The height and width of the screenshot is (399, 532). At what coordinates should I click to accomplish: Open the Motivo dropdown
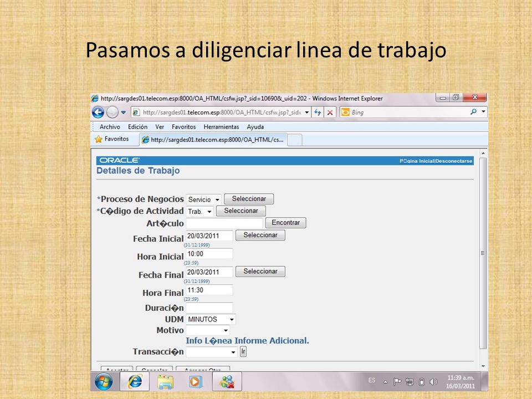coord(208,330)
